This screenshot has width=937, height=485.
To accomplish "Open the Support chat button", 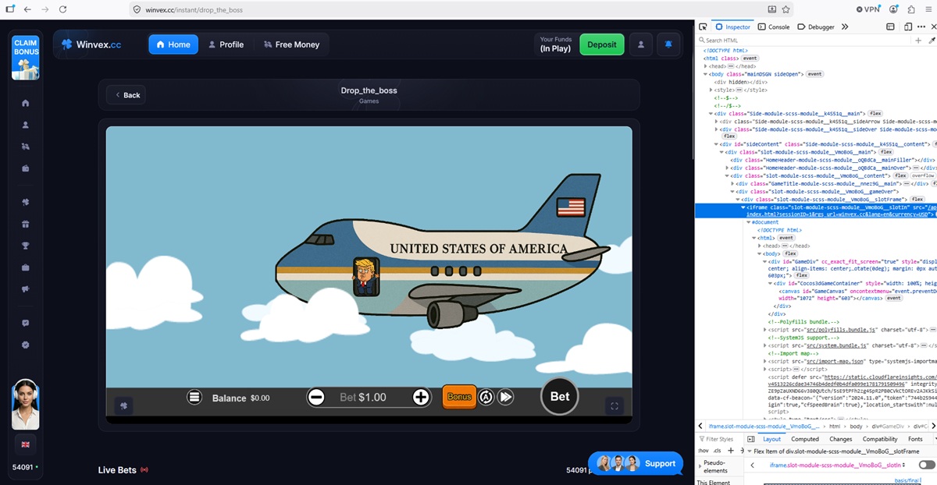I will pyautogui.click(x=635, y=463).
